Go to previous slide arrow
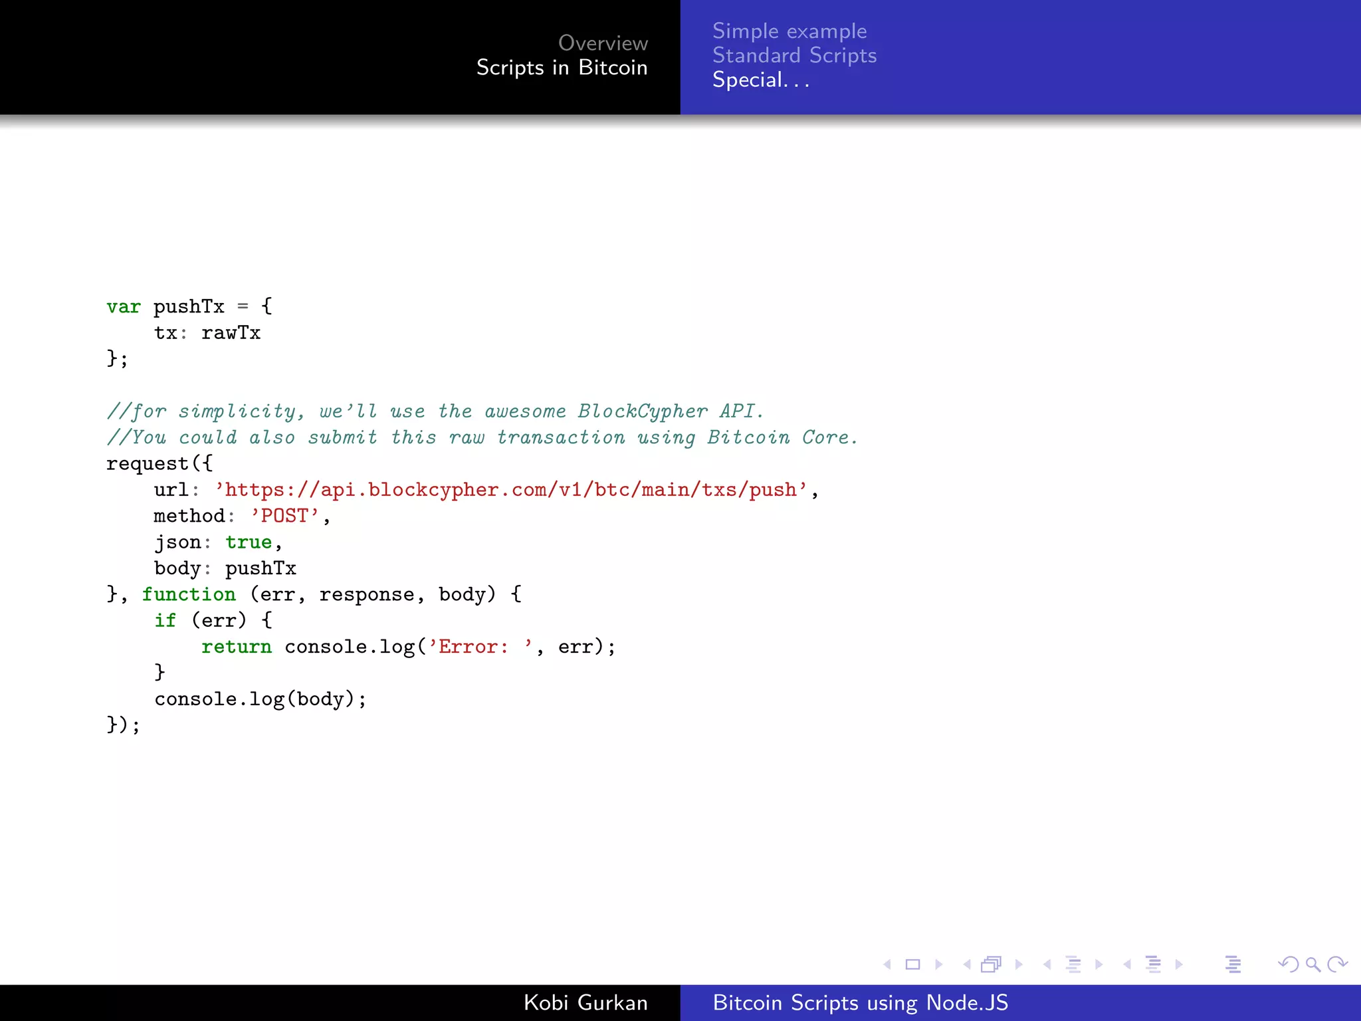The height and width of the screenshot is (1021, 1361). (x=887, y=964)
